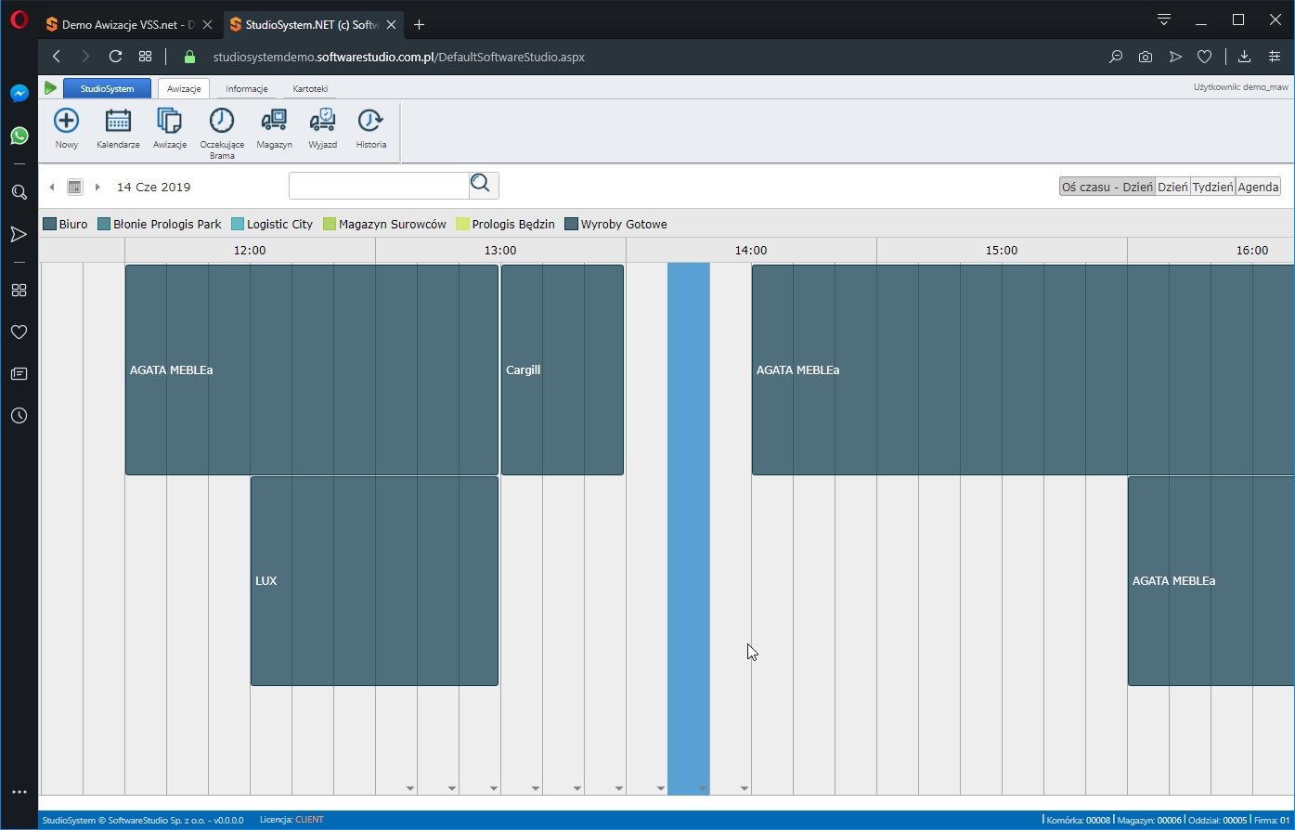Open the date picker calendar icon
The image size is (1295, 830).
click(x=75, y=187)
